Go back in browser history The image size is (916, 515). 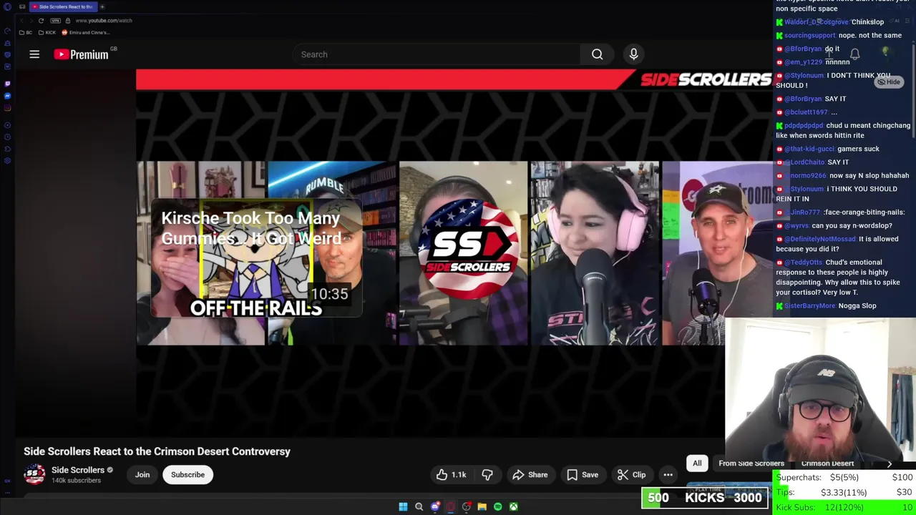click(21, 21)
